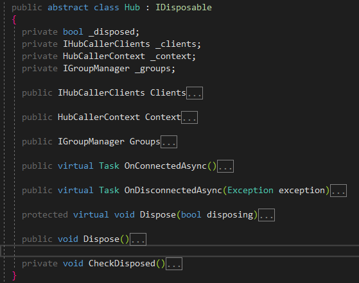359x283 pixels.
Task: Click the exception parameter name
Action: point(302,191)
